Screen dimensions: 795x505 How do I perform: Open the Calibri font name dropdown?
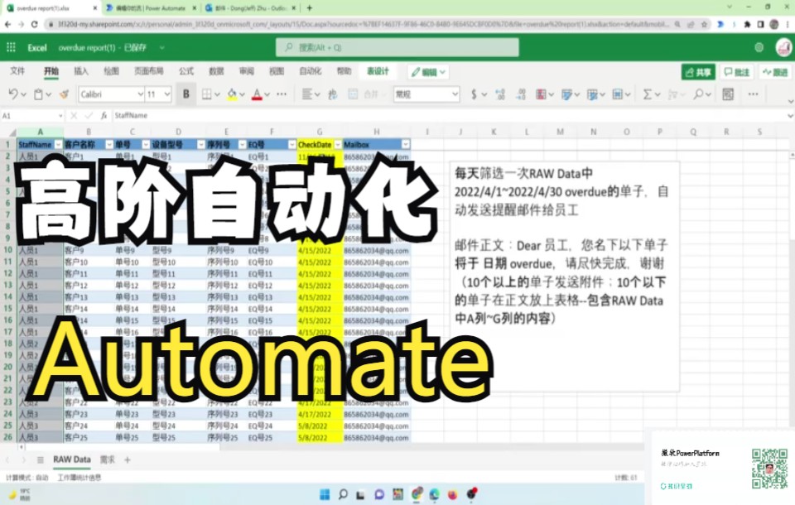point(140,94)
